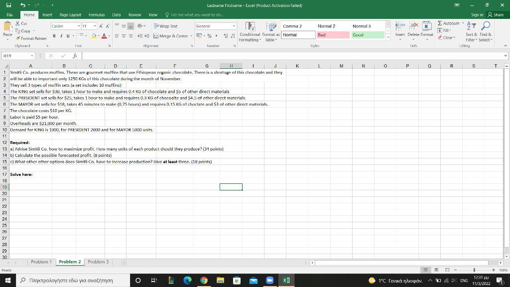Image resolution: width=510 pixels, height=287 pixels.
Task: Open the font size 11 dropdown
Action: [95, 26]
